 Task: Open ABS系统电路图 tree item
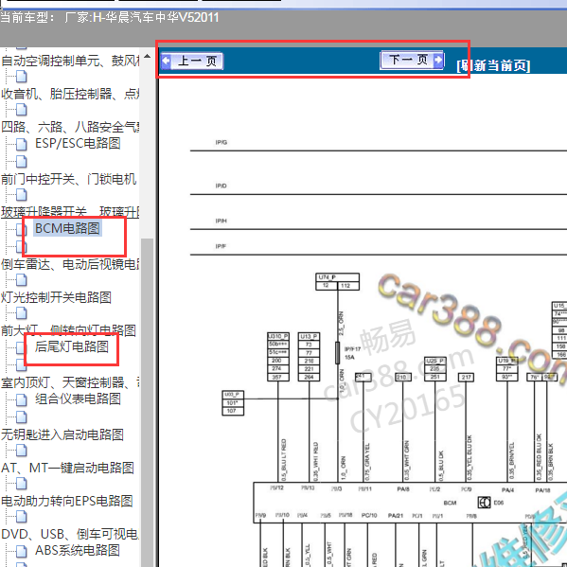(78, 550)
